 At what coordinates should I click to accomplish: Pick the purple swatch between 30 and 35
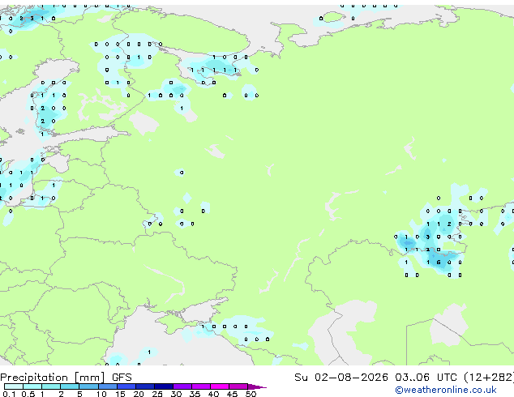point(182,386)
